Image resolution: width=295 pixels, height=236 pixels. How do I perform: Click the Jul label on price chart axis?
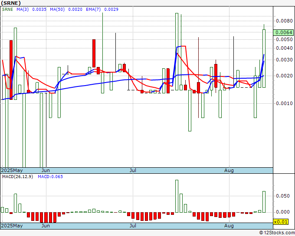coord(133,170)
